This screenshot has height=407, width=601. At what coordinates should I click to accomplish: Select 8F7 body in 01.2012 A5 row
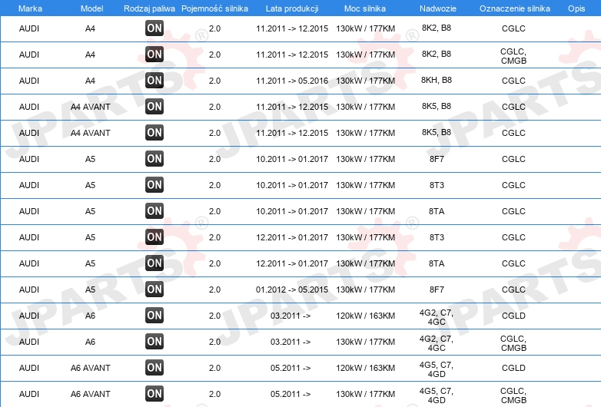click(x=437, y=290)
